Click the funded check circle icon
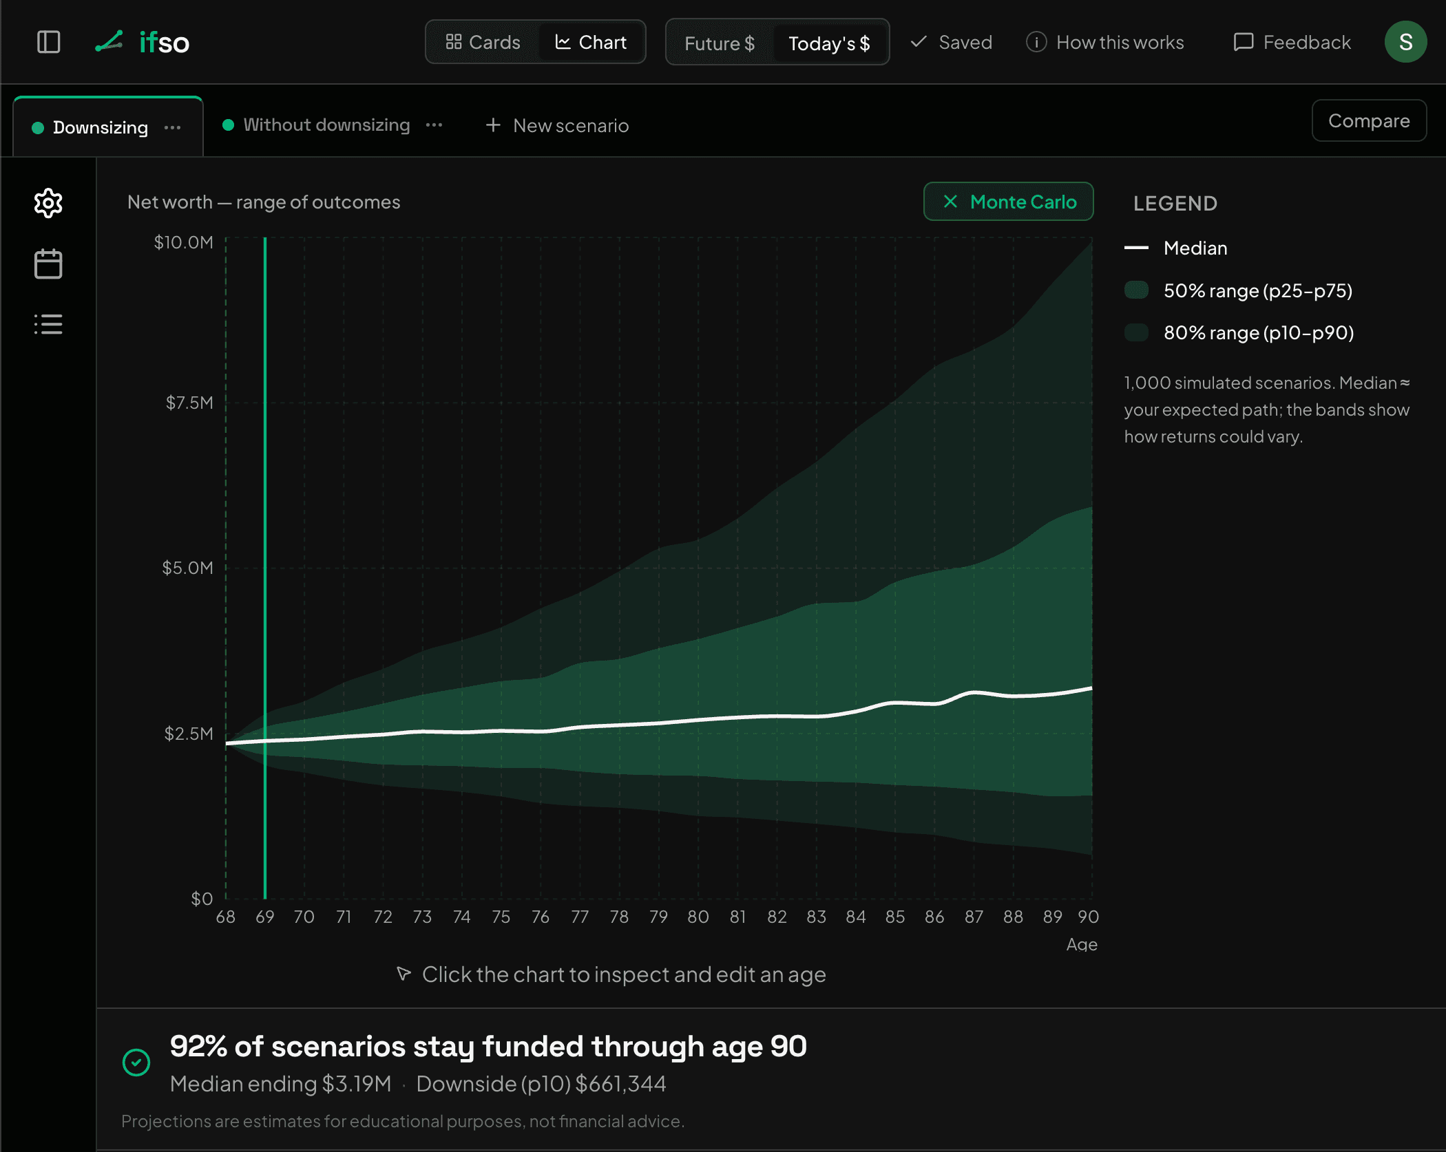This screenshot has height=1152, width=1446. [x=136, y=1063]
